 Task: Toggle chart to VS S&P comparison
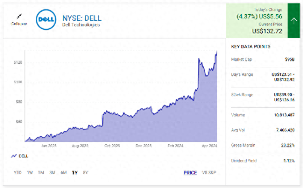click(x=209, y=173)
